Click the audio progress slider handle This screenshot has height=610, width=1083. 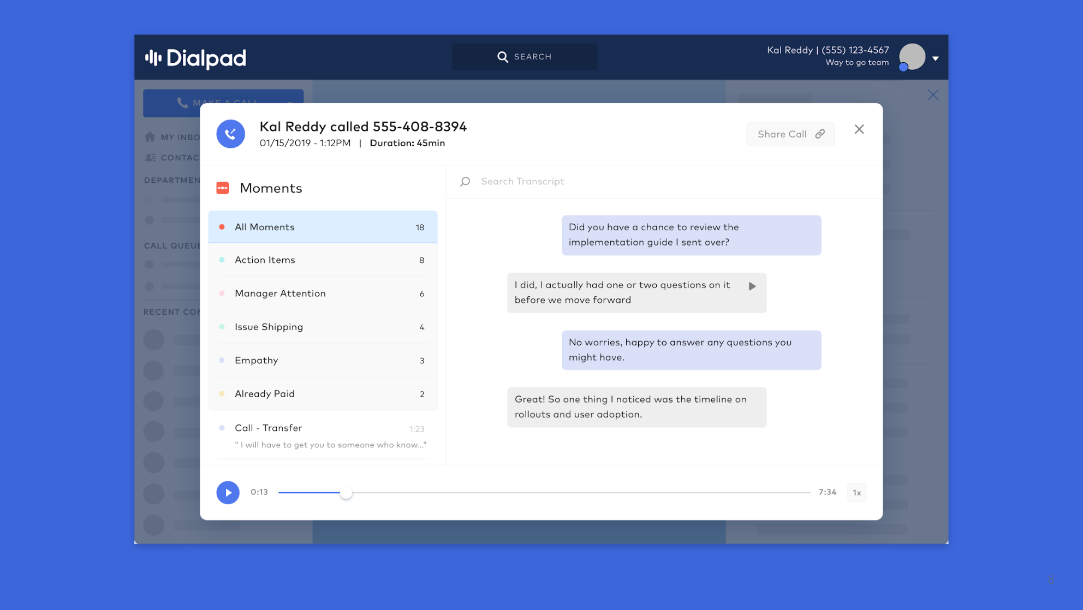coord(346,493)
